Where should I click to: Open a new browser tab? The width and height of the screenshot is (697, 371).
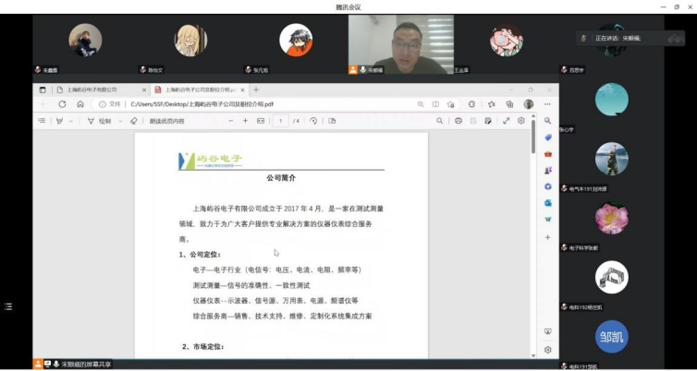tap(256, 90)
